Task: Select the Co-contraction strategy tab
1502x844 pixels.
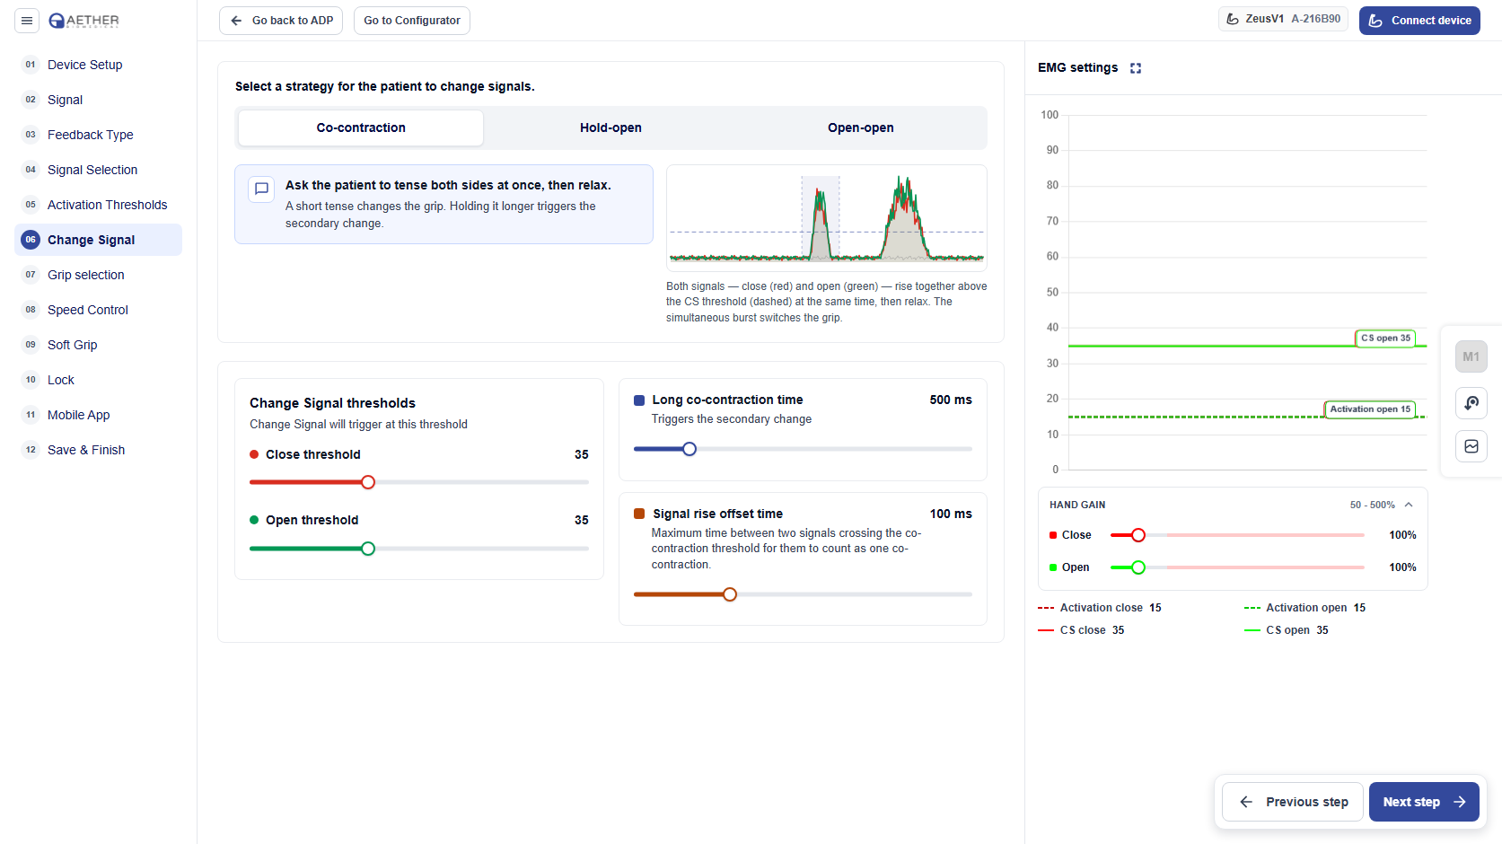Action: point(361,128)
